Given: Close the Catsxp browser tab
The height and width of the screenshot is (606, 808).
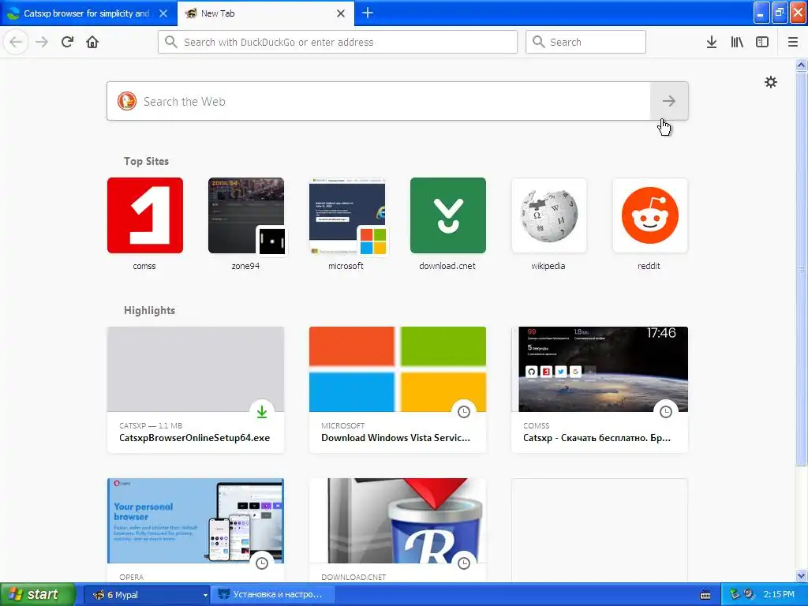Looking at the screenshot, I should tap(163, 13).
